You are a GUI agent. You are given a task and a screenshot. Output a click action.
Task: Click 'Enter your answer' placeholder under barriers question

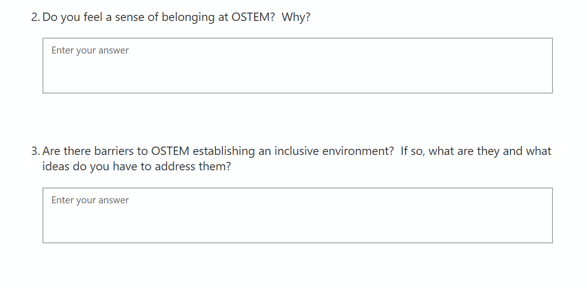pos(90,200)
